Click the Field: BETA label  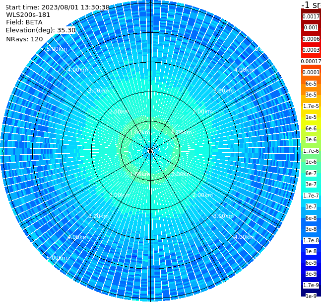coord(24,22)
